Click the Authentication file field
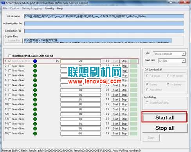Screen dimensions: 191x152 tap(104, 24)
